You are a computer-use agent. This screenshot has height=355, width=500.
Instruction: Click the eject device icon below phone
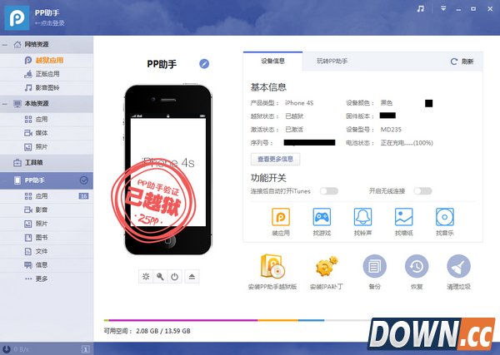(192, 276)
